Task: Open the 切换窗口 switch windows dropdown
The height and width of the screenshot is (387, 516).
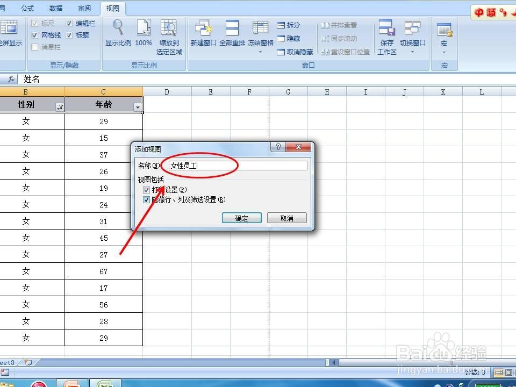Action: coord(412,37)
